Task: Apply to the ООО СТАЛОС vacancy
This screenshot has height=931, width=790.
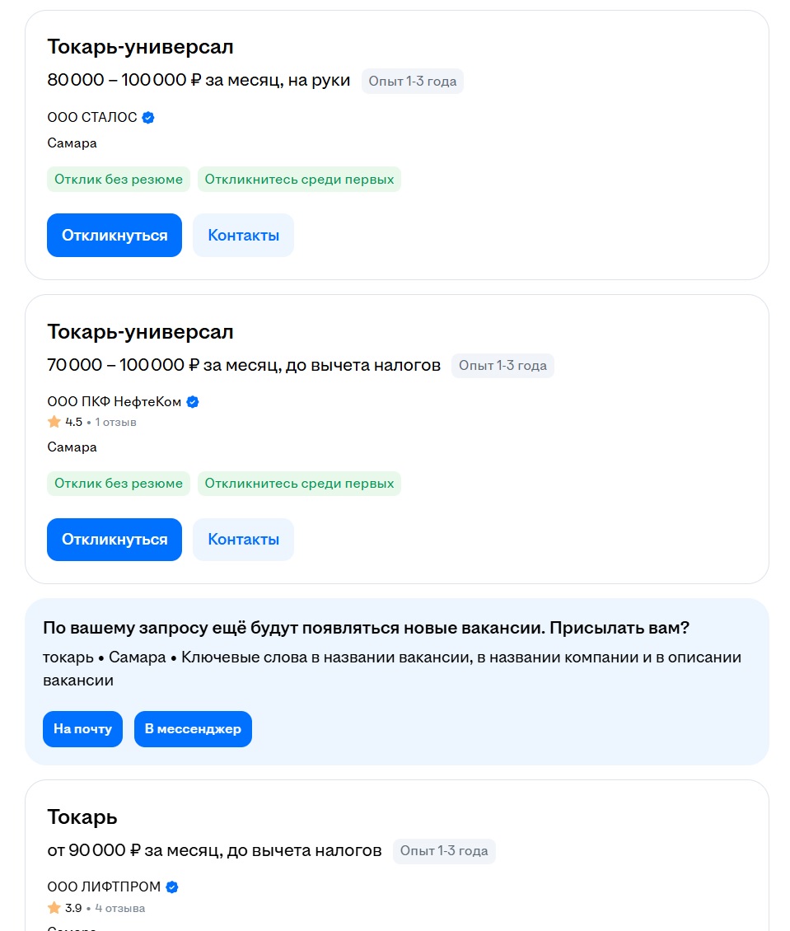Action: click(x=115, y=236)
